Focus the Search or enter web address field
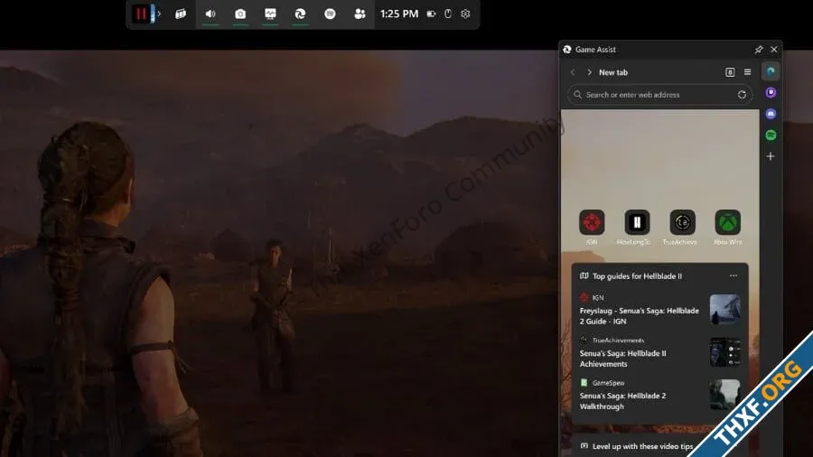 (x=659, y=95)
